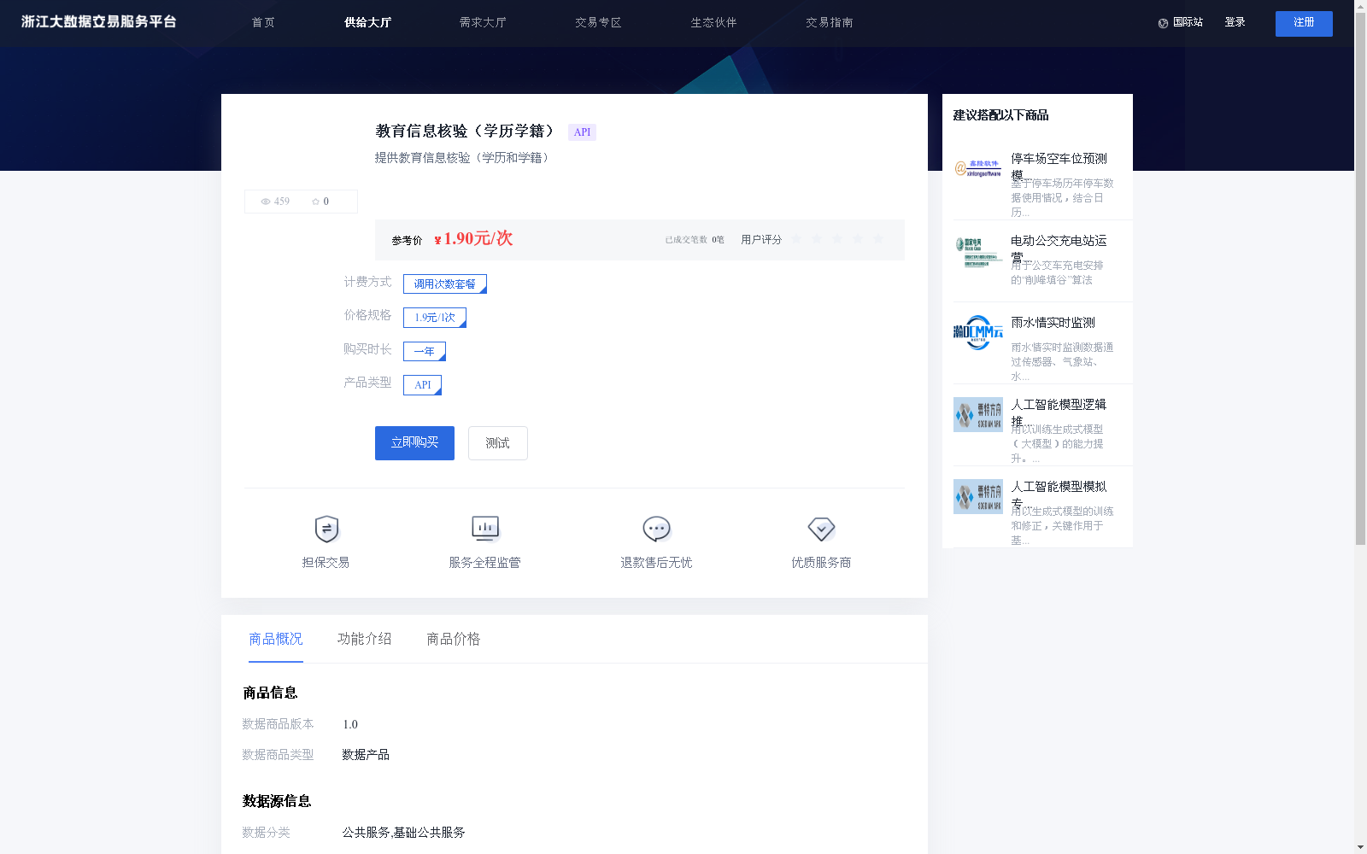
Task: Click the globe icon beside 国际站
Action: click(1163, 23)
